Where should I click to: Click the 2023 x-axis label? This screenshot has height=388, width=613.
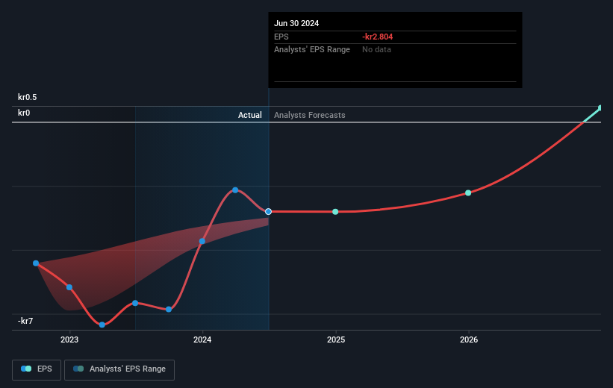click(x=69, y=340)
